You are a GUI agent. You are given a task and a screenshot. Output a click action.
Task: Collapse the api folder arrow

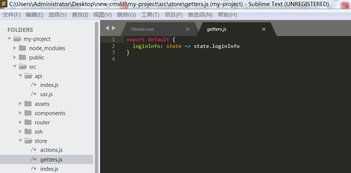point(20,76)
